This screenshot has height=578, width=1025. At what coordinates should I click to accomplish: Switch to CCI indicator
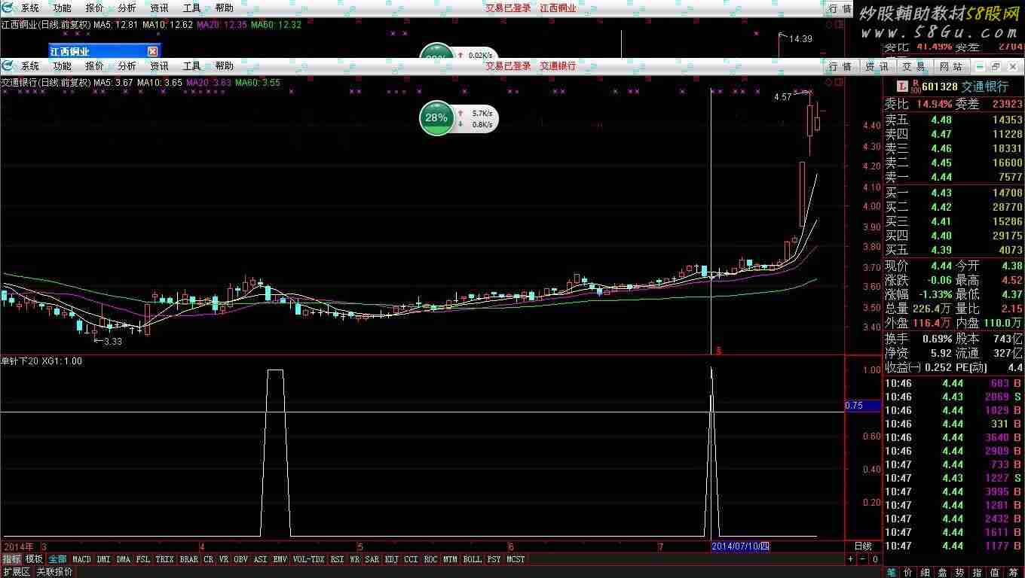point(412,559)
